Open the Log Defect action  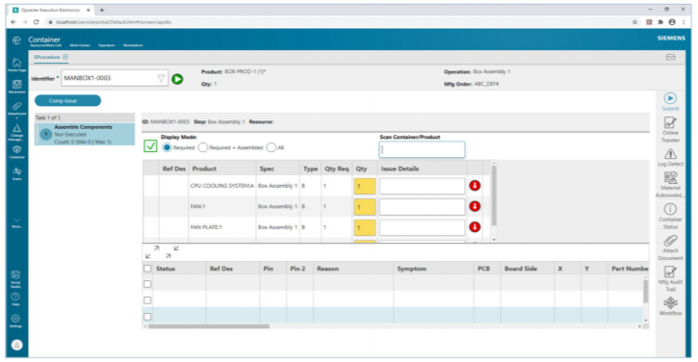pyautogui.click(x=670, y=154)
